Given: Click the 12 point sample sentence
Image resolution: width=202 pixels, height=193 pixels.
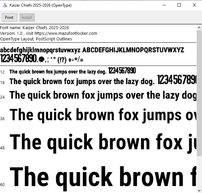Looking at the screenshot, I should tap(58, 72).
